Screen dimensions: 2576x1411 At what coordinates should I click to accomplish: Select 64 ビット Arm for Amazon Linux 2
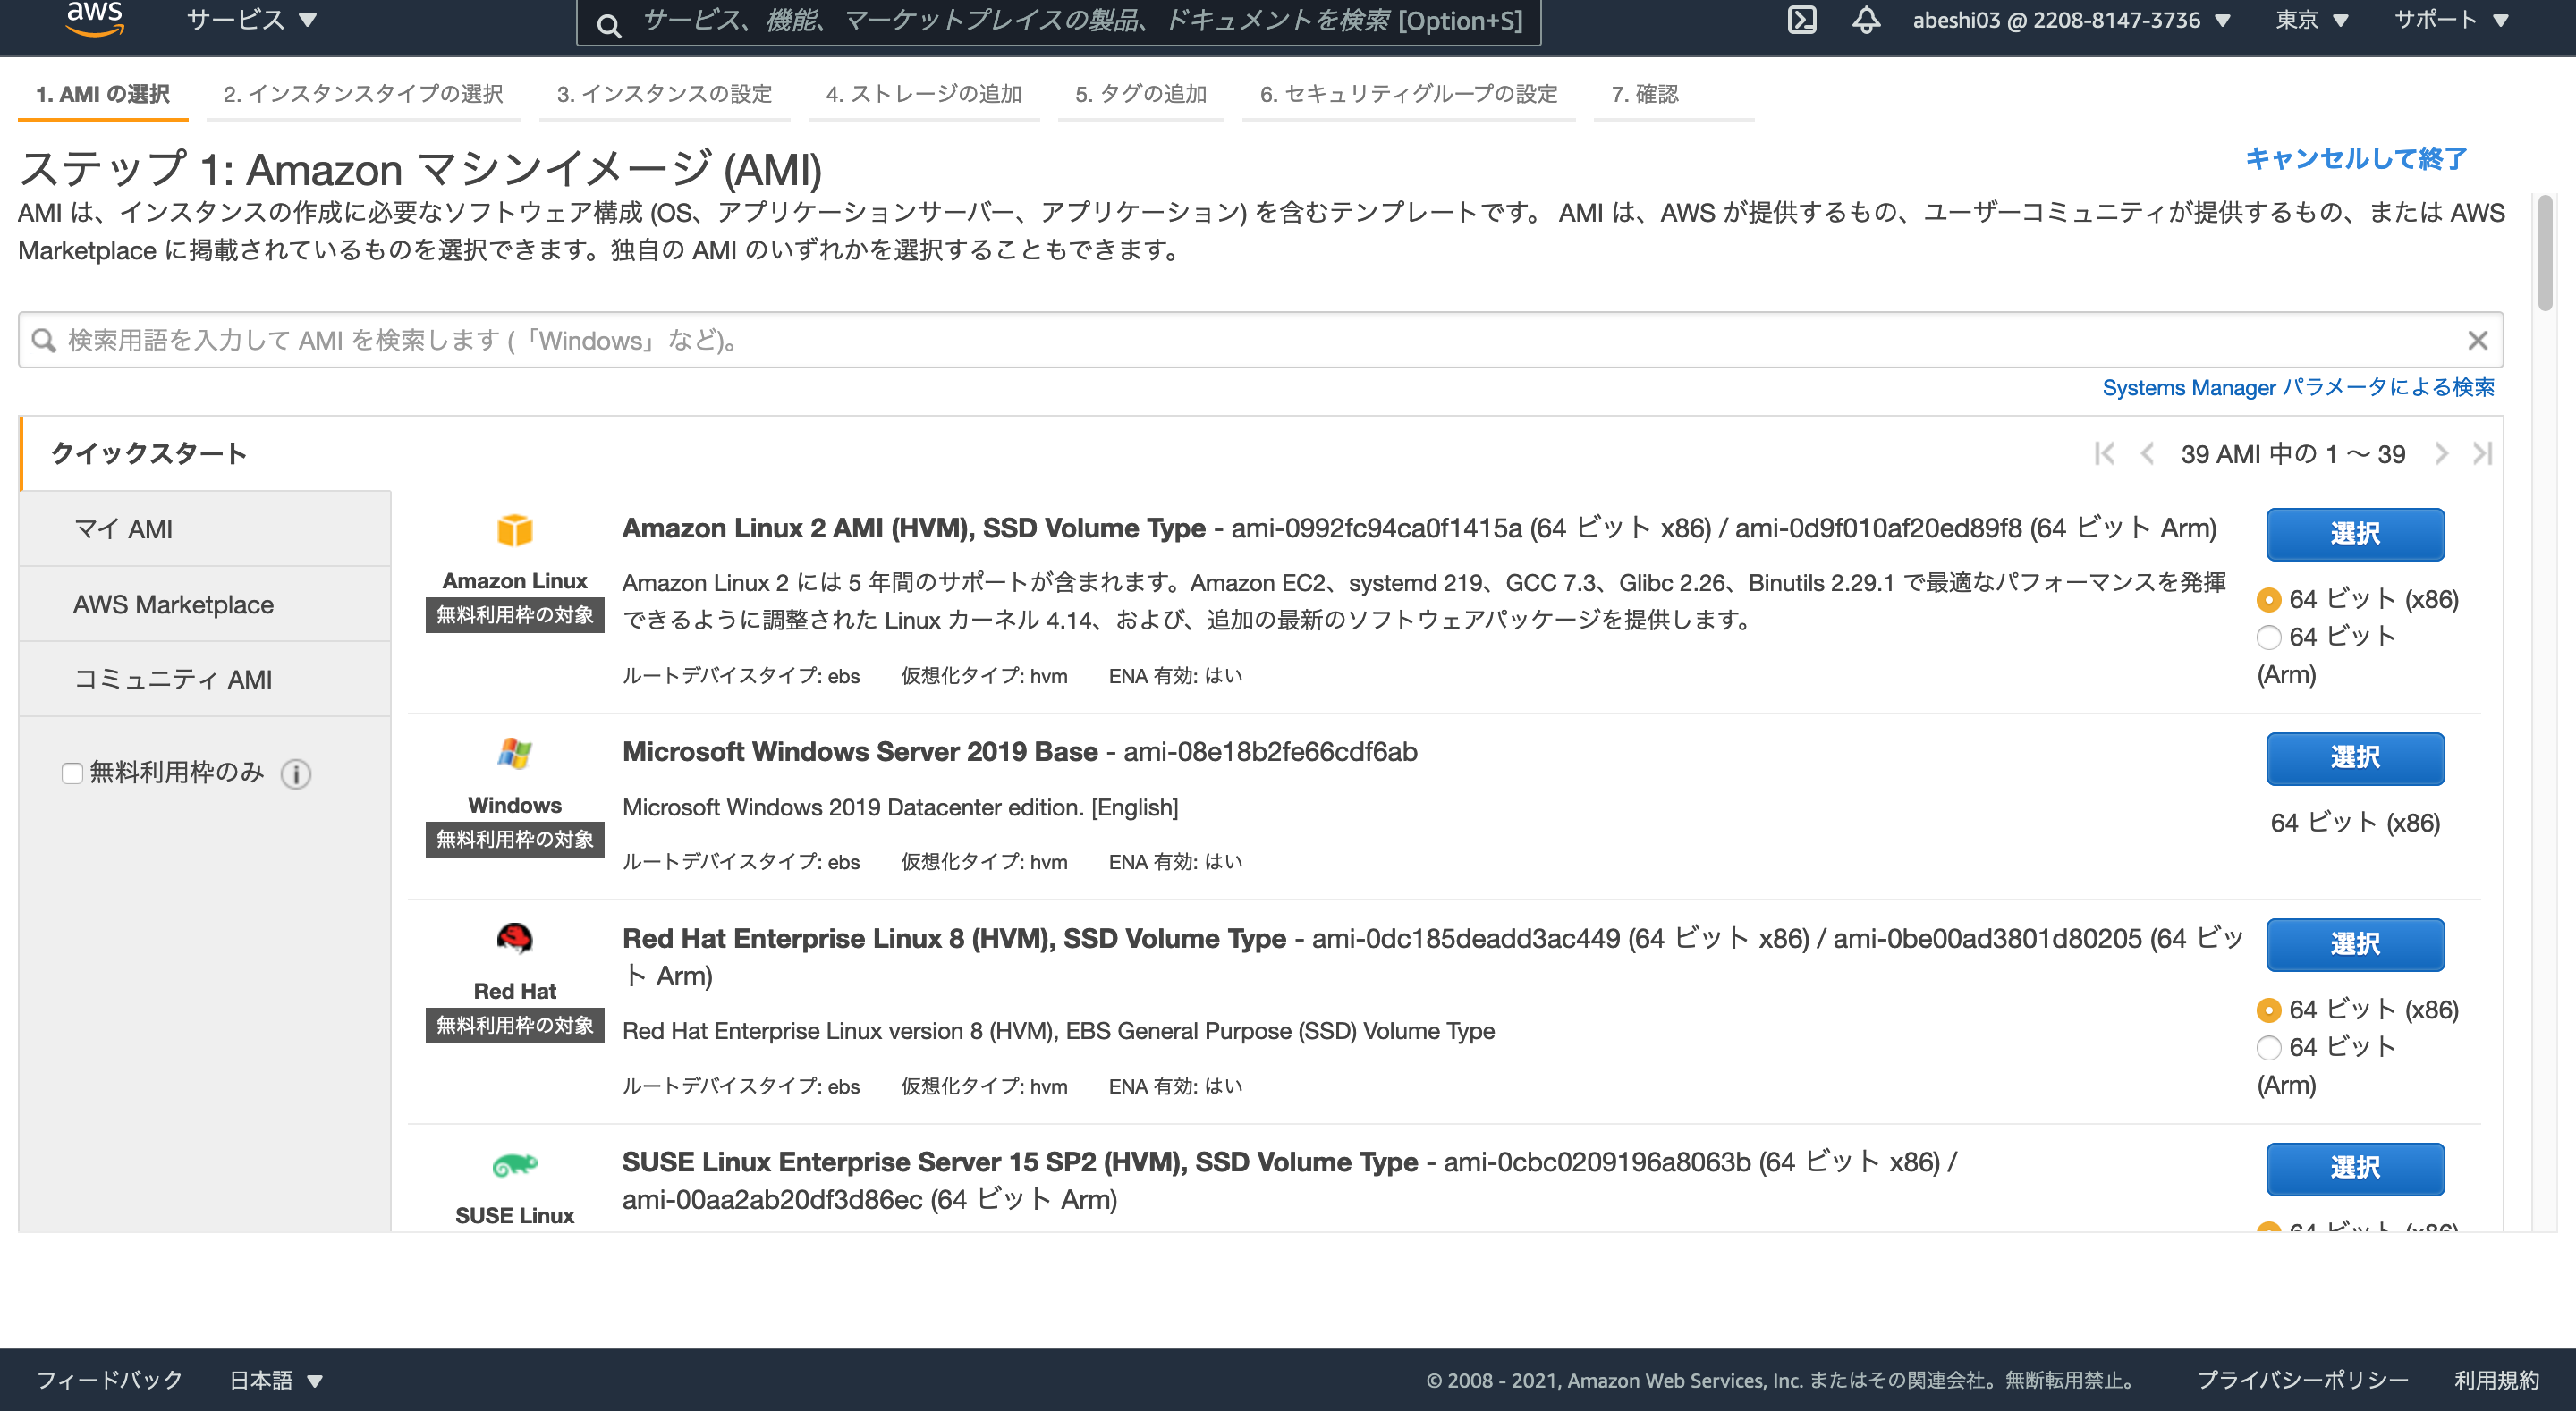pyautogui.click(x=2268, y=637)
